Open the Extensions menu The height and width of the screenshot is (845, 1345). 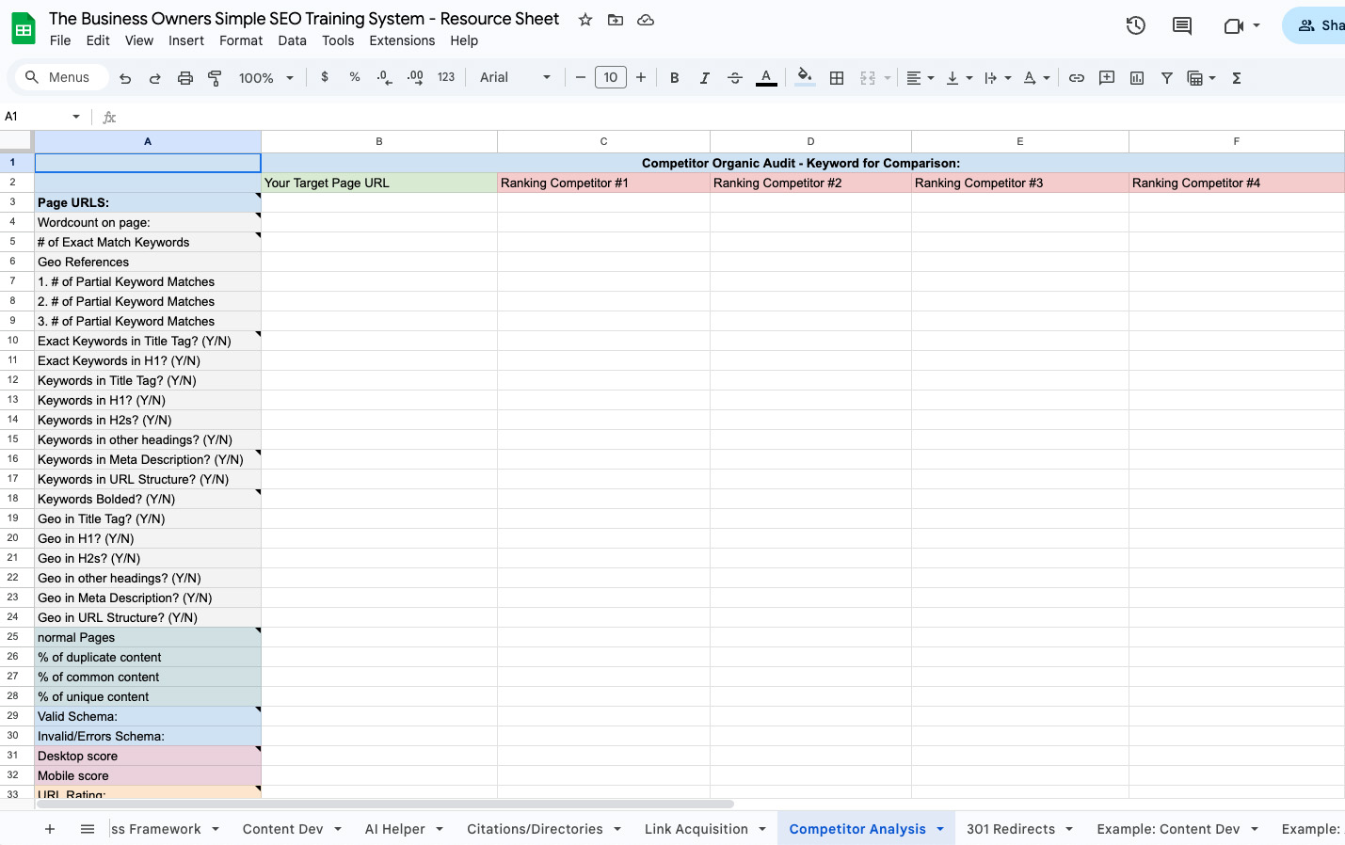402,40
